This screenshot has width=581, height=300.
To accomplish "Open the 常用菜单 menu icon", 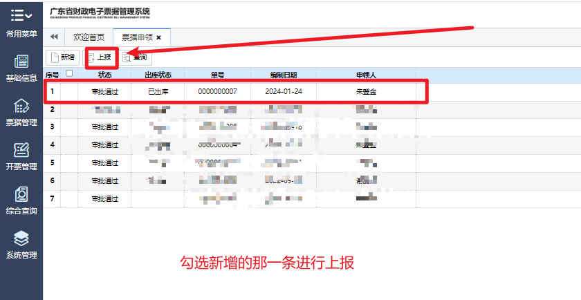I will pyautogui.click(x=21, y=16).
